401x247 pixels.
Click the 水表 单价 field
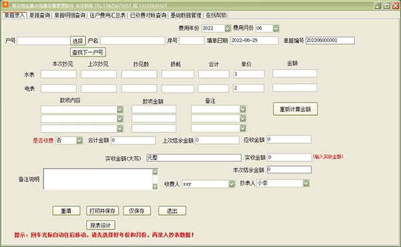click(249, 74)
